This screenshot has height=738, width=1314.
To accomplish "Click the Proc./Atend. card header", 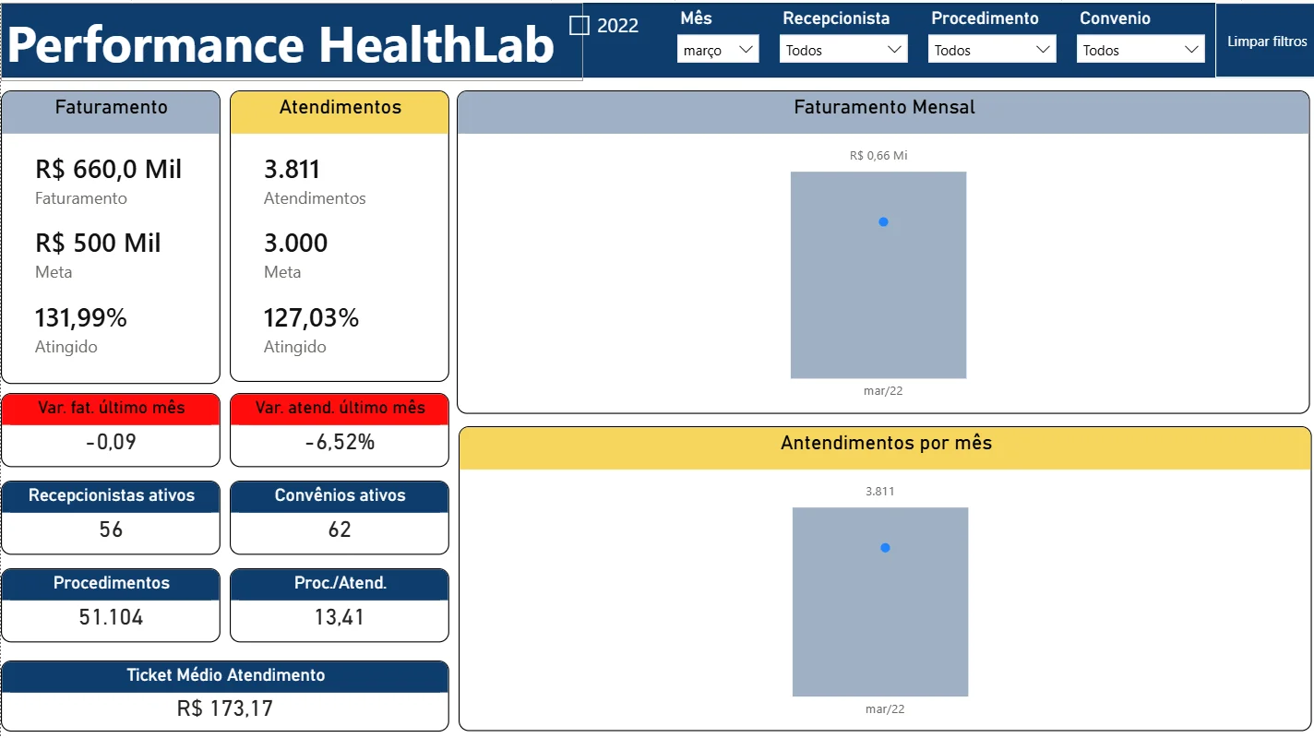I will coord(340,583).
